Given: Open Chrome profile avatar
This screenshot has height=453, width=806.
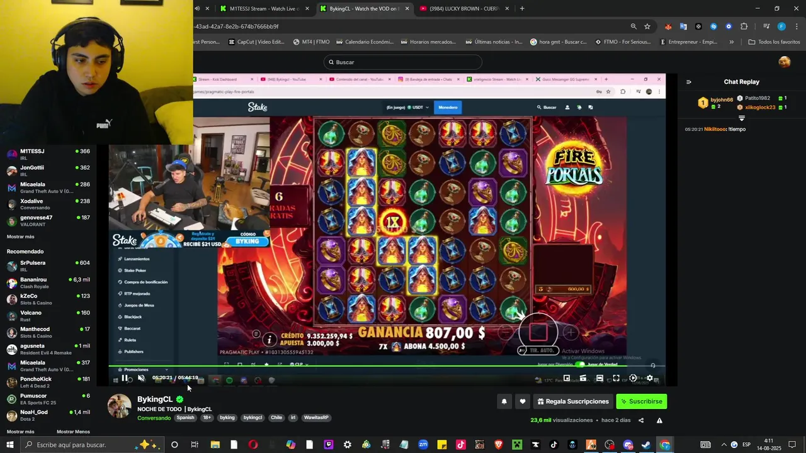Looking at the screenshot, I should (x=781, y=26).
